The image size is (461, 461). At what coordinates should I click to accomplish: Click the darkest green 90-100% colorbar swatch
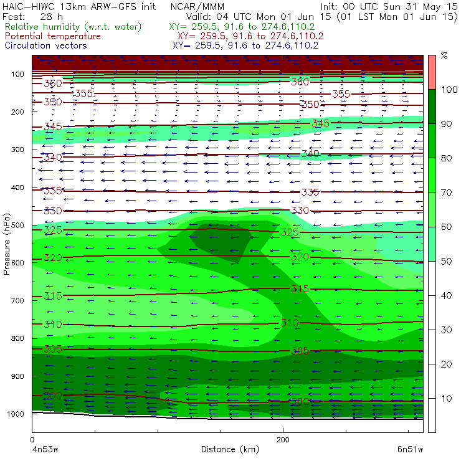coord(432,107)
